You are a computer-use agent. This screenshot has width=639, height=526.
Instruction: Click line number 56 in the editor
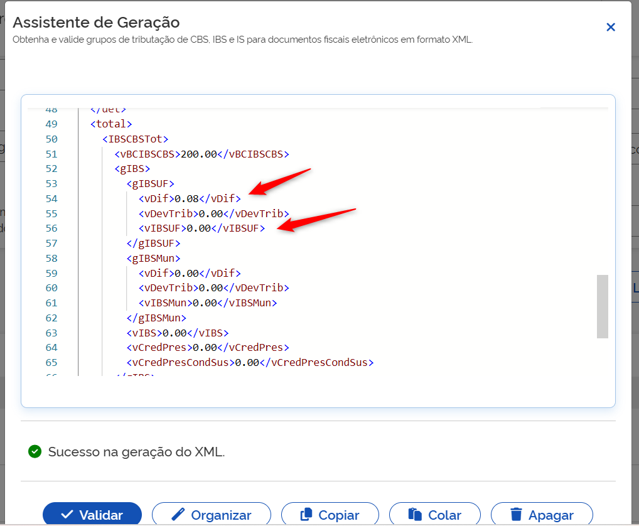pyautogui.click(x=51, y=228)
